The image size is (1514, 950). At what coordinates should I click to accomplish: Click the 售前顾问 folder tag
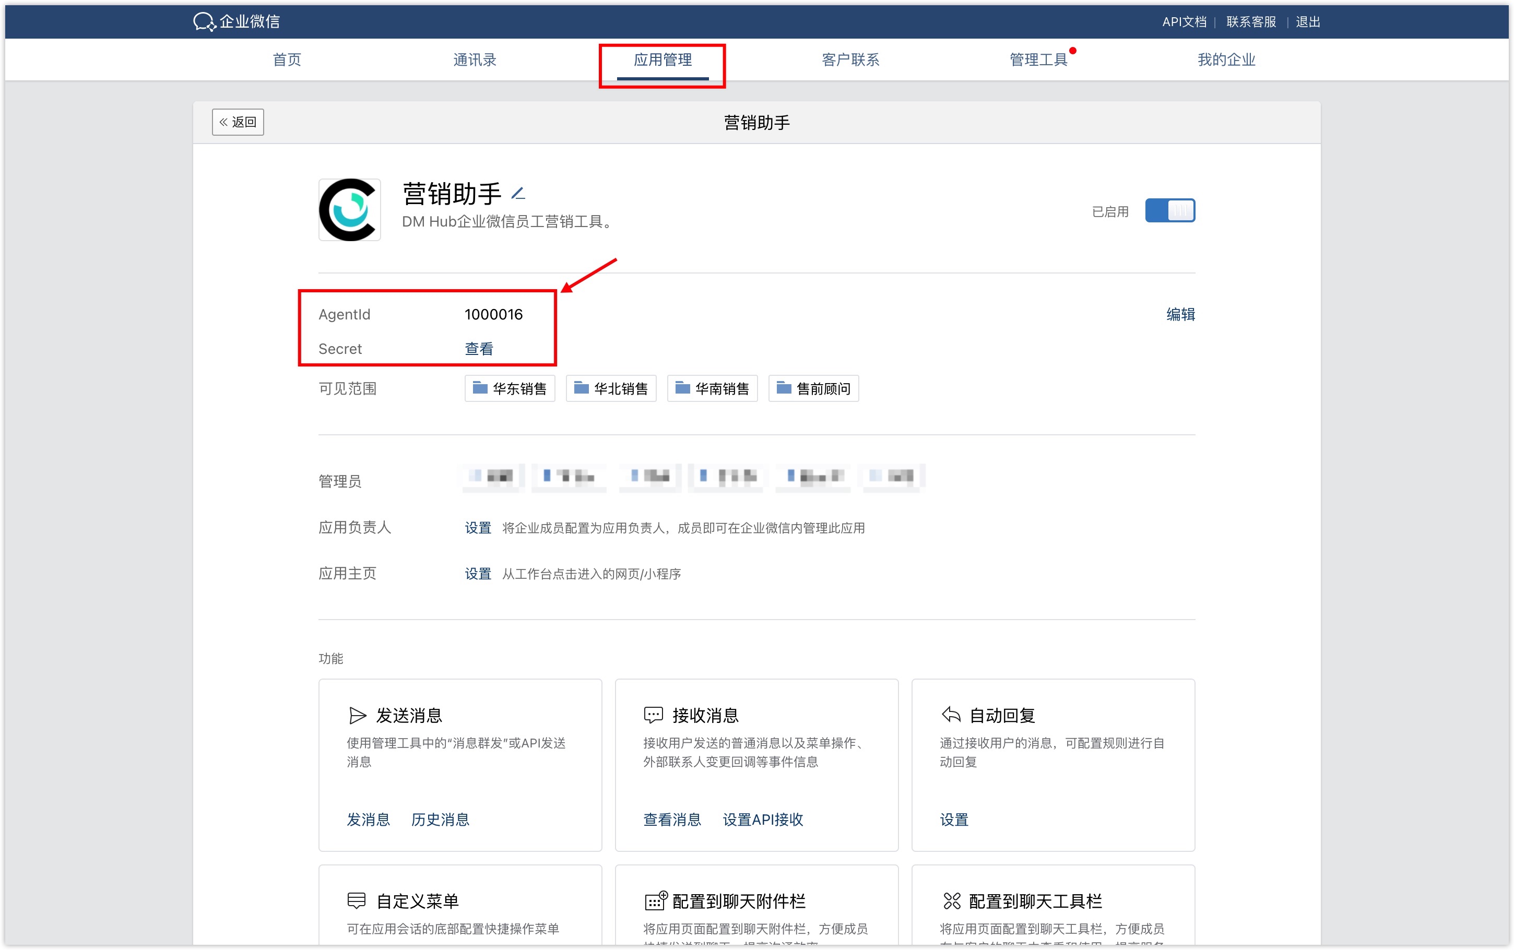tap(813, 388)
